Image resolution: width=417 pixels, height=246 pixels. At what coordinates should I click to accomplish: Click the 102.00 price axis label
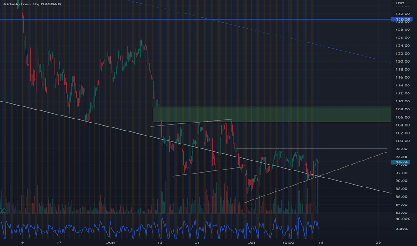[x=402, y=133]
